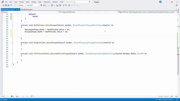This screenshot has height=101, width=180.
Task: Open the zoom level dropdown in the editor footer
Action: [4, 97]
